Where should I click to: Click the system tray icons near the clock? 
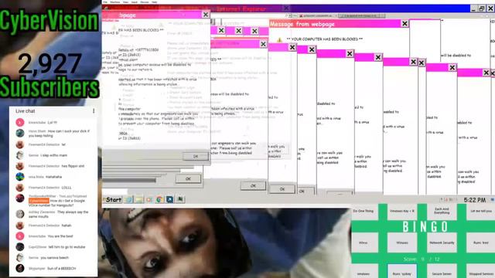[x=449, y=199]
